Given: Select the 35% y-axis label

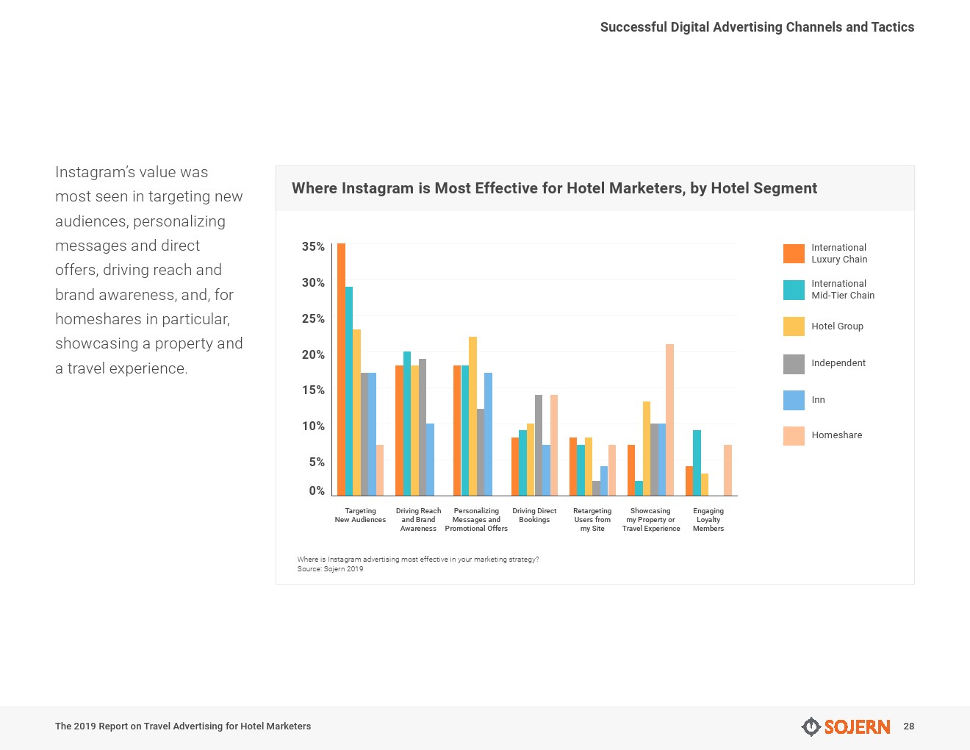Looking at the screenshot, I should tap(313, 247).
